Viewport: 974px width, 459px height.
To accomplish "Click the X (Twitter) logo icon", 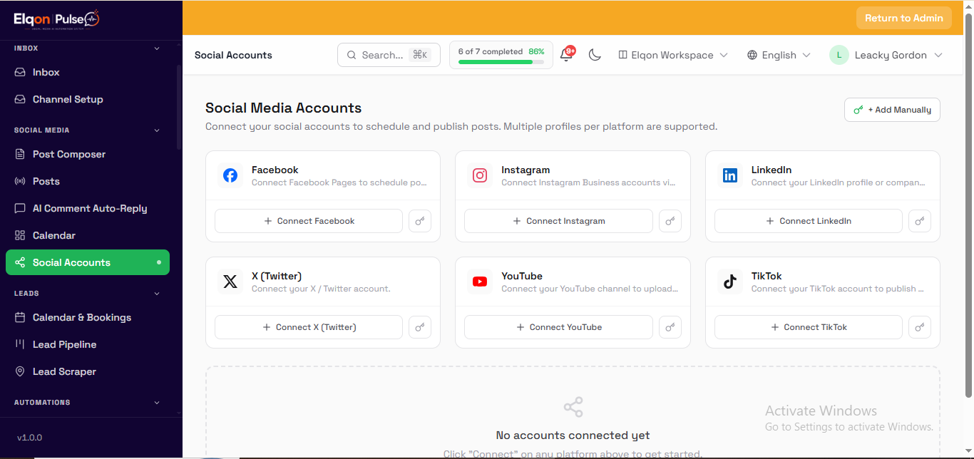I will [x=230, y=282].
